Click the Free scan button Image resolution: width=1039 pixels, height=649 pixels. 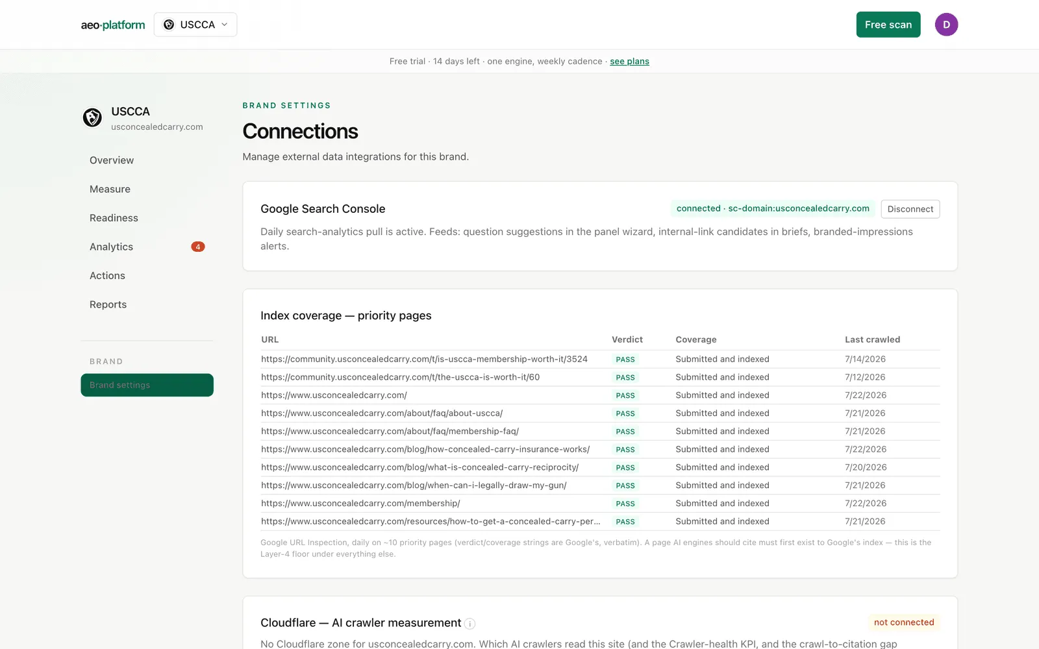tap(888, 25)
